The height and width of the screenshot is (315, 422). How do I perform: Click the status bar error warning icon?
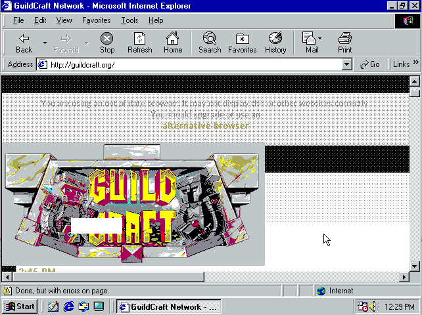pyautogui.click(x=7, y=291)
